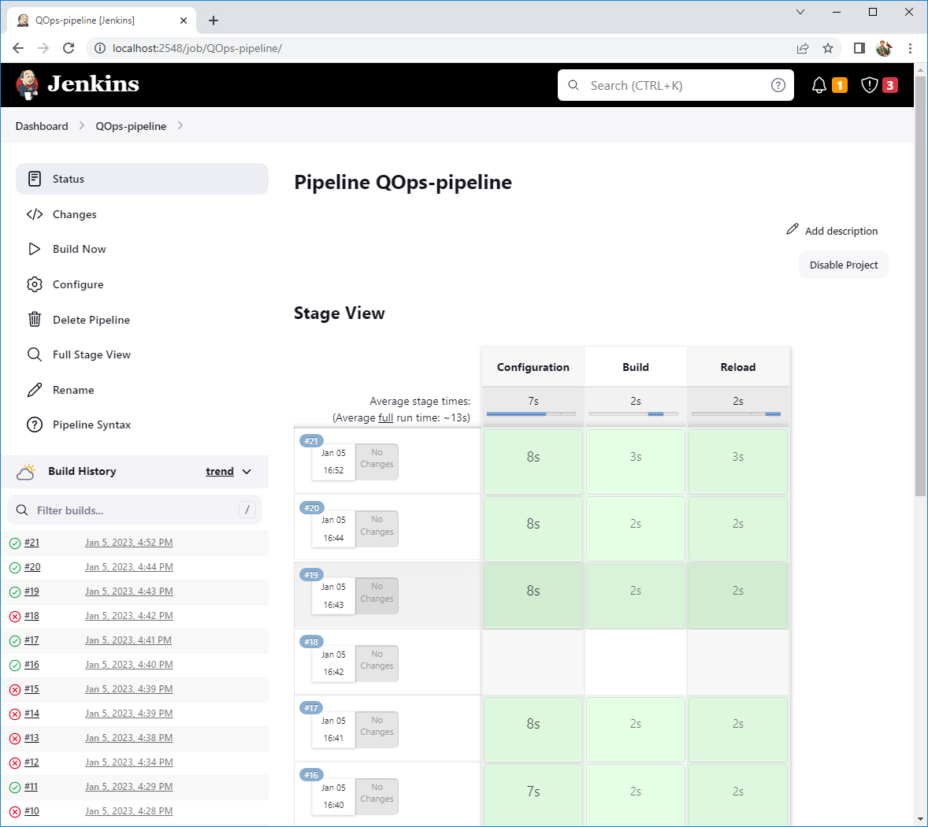Click the Jenkins logo in header

coord(77,84)
